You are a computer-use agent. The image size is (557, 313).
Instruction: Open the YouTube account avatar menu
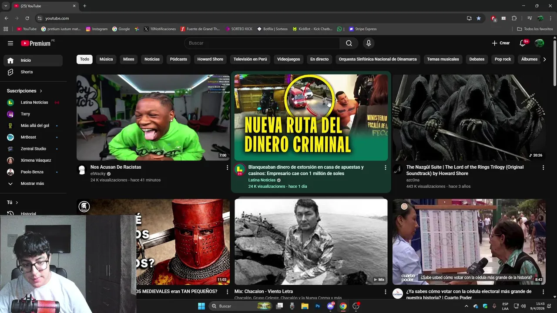tap(540, 43)
